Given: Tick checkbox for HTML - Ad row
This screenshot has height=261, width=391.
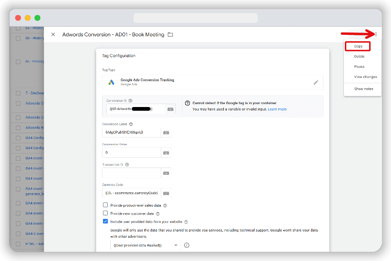Looking at the screenshot, I should tap(18, 244).
